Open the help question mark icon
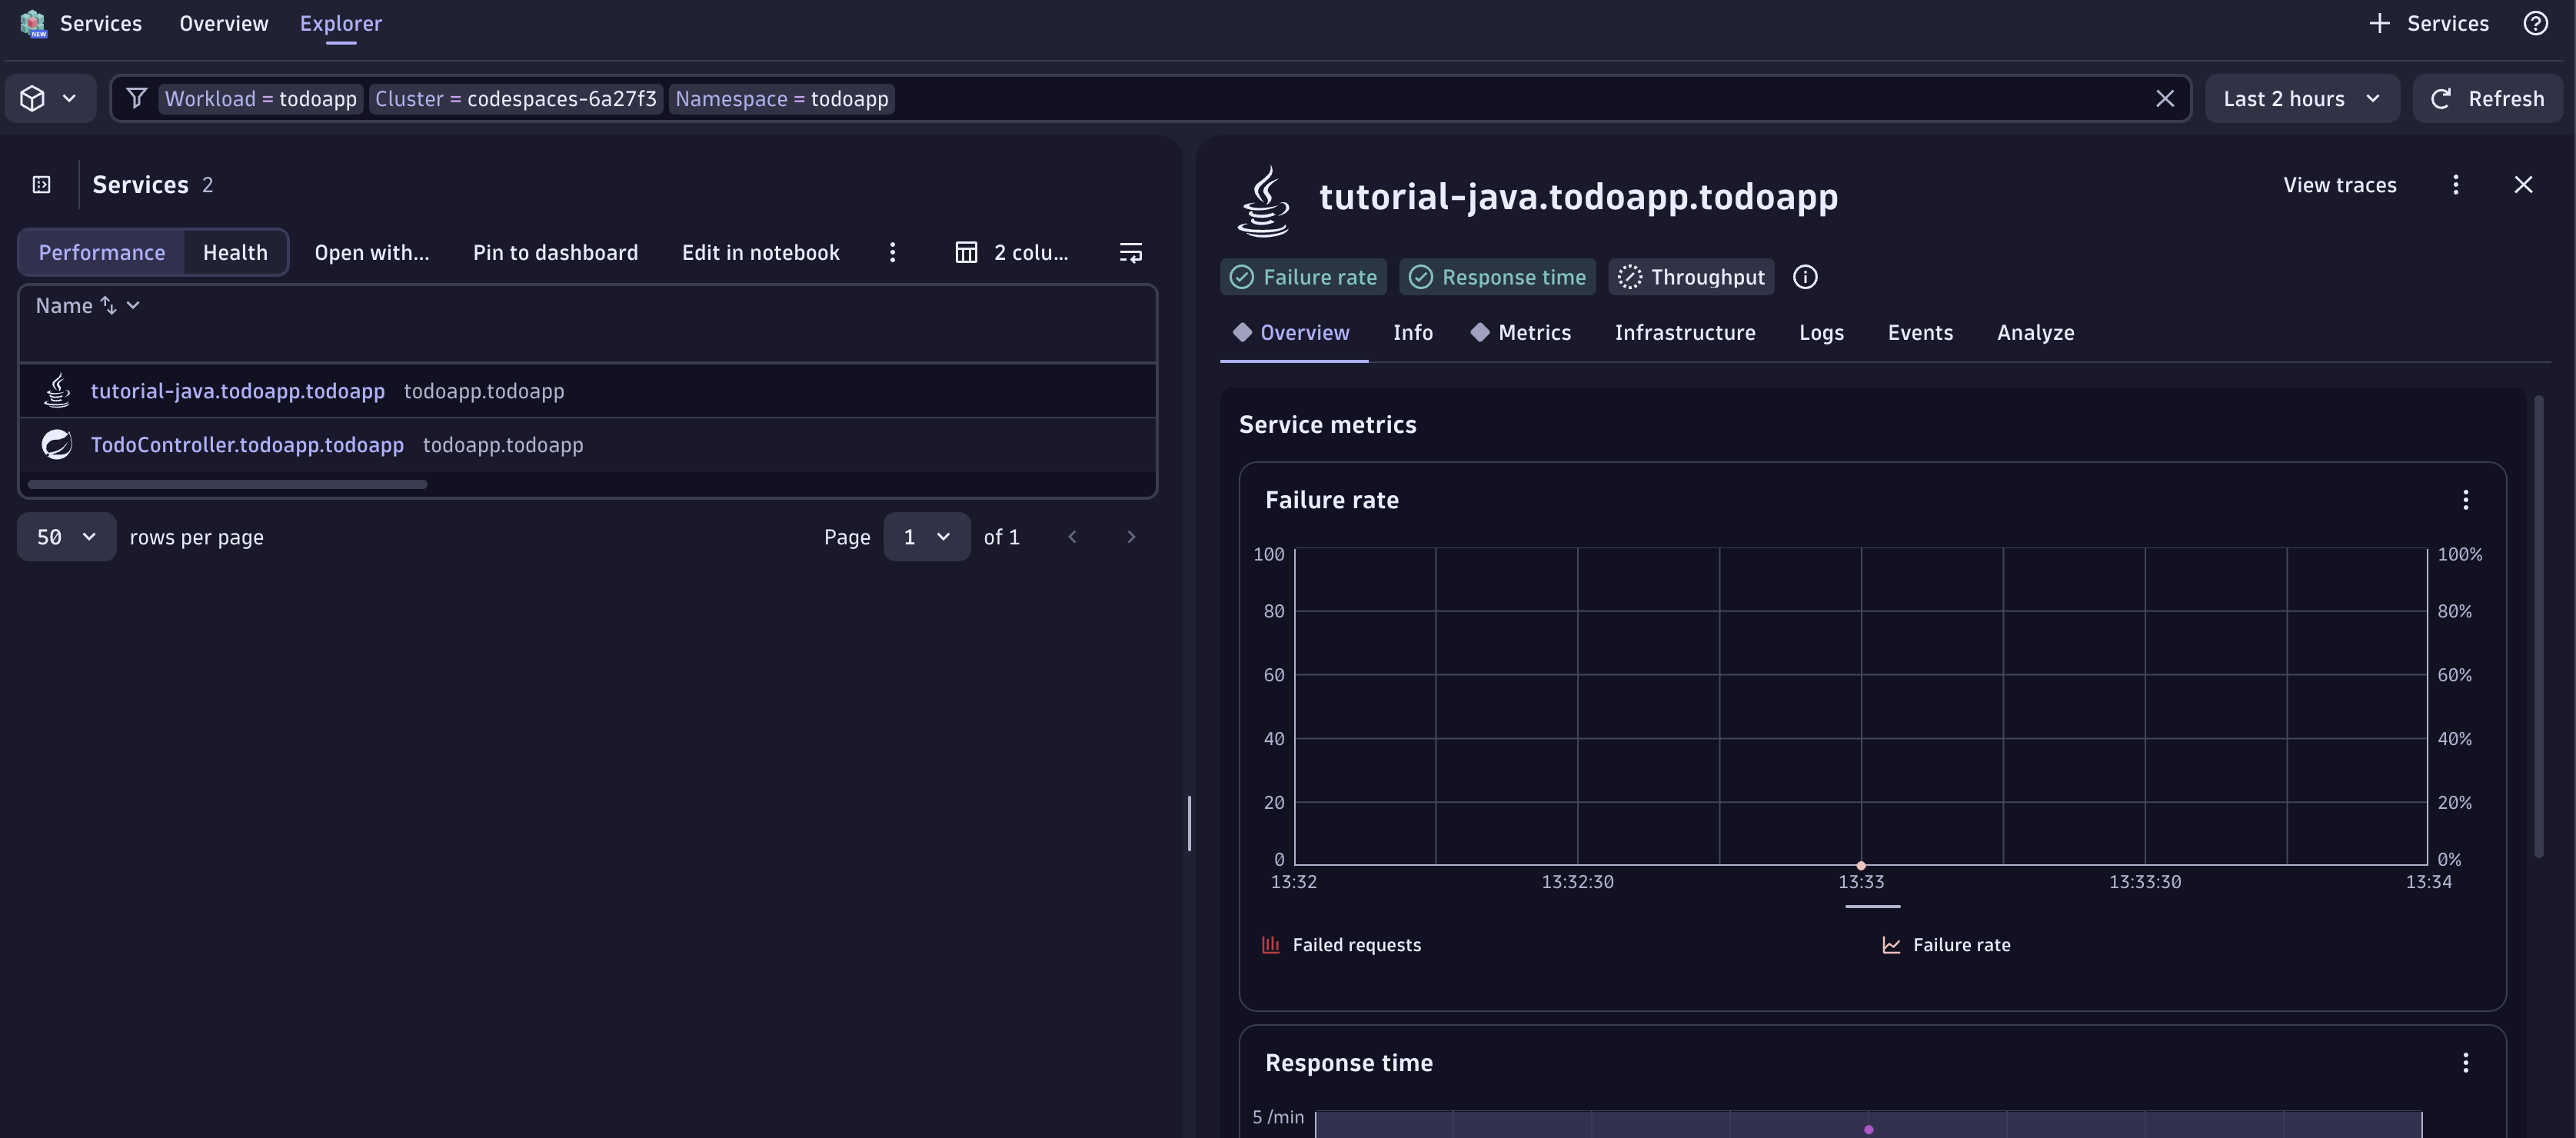The height and width of the screenshot is (1138, 2576). 2535,23
